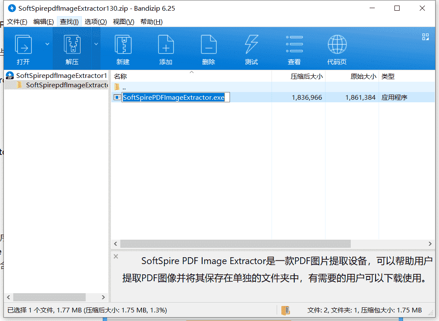Sort by 名称 column header
This screenshot has width=439, height=321.
(191, 76)
